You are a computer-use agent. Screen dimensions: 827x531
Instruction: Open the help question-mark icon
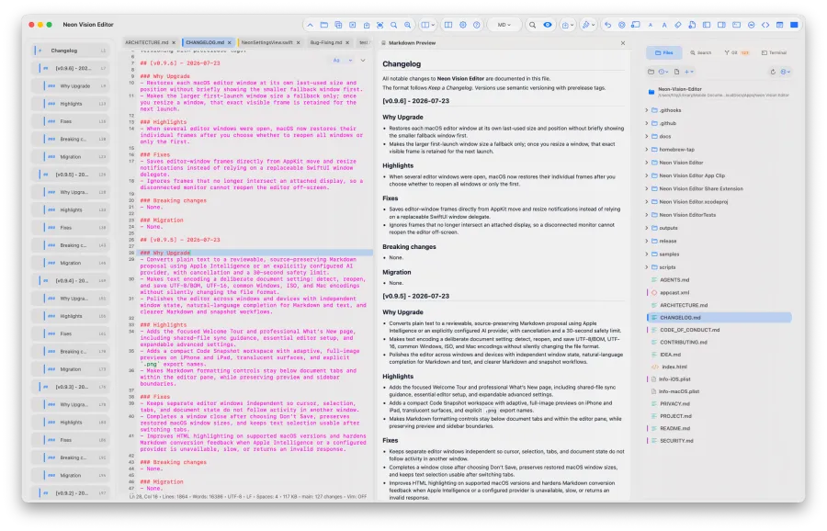[x=476, y=25]
